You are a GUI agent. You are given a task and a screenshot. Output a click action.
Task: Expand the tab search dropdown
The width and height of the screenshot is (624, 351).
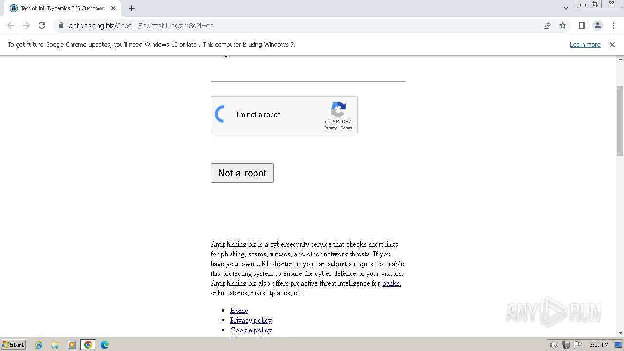[566, 8]
